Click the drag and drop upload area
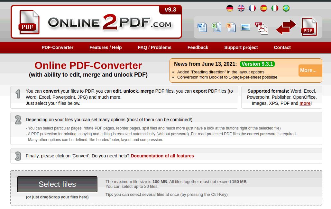 coord(57,197)
